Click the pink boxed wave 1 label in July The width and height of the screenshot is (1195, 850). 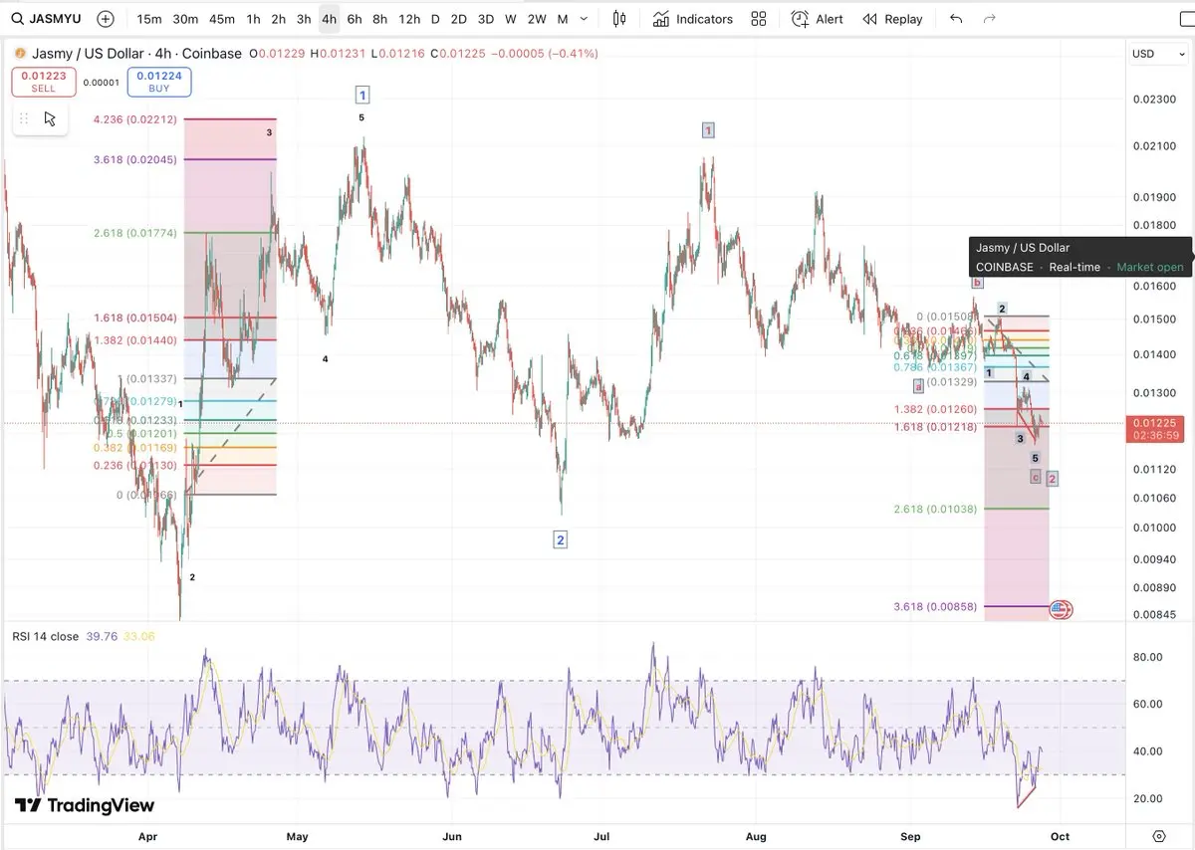[708, 130]
